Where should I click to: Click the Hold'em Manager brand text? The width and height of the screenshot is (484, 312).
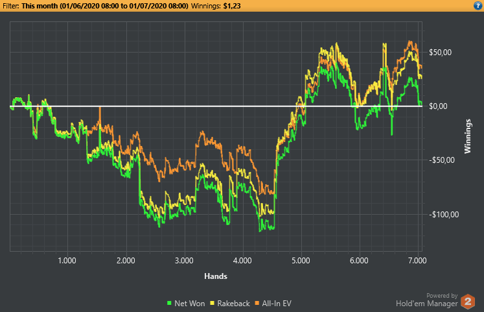point(426,303)
